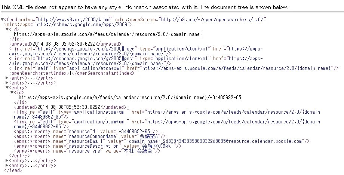The image size is (344, 175).
Task: Collapse the feed-level id element triangle
Action: [x=7, y=29]
